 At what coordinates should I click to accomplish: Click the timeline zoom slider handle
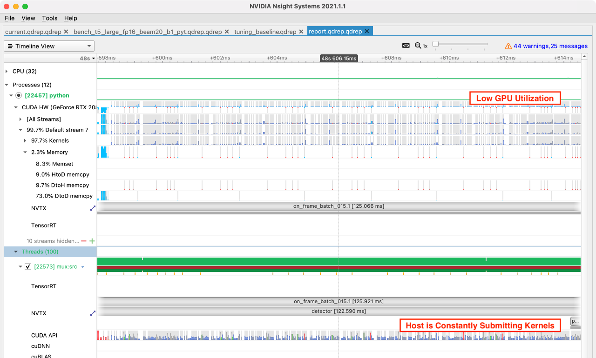pyautogui.click(x=435, y=44)
